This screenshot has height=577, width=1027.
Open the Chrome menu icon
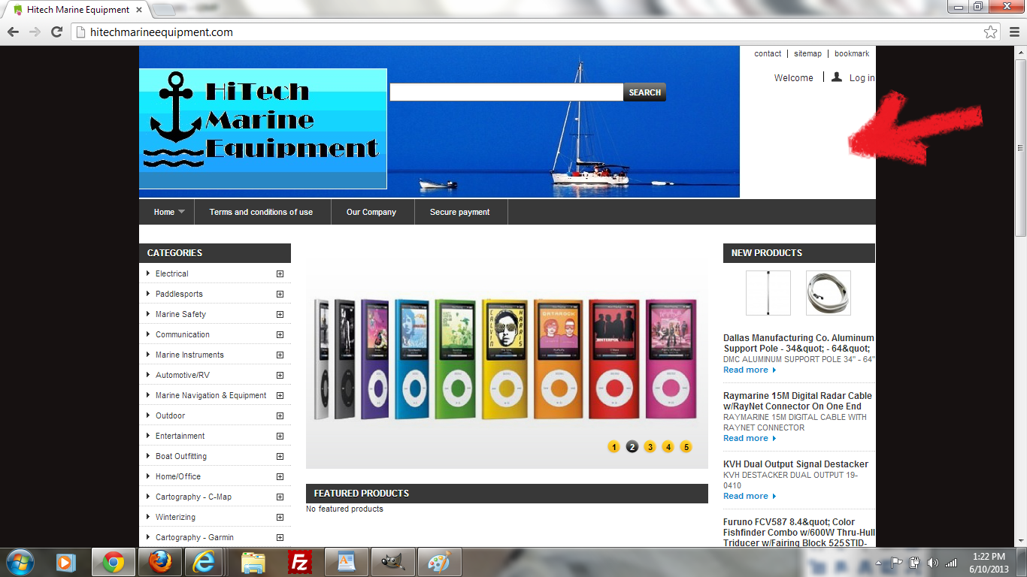pos(1013,32)
